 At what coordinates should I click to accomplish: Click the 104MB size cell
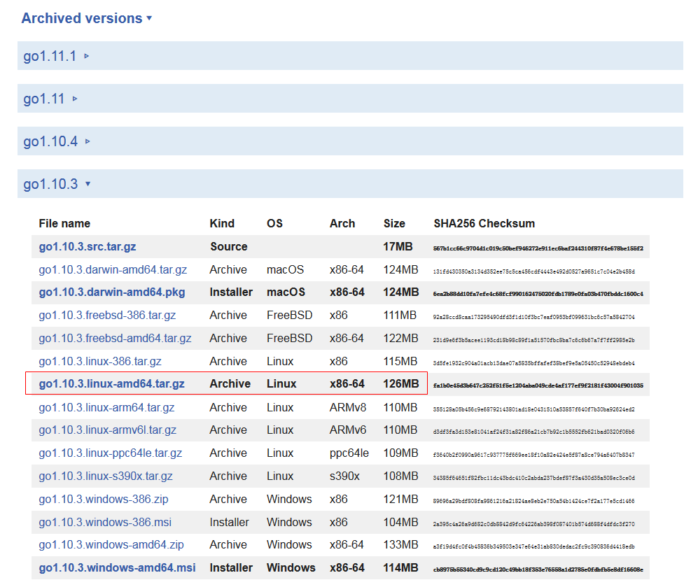400,522
